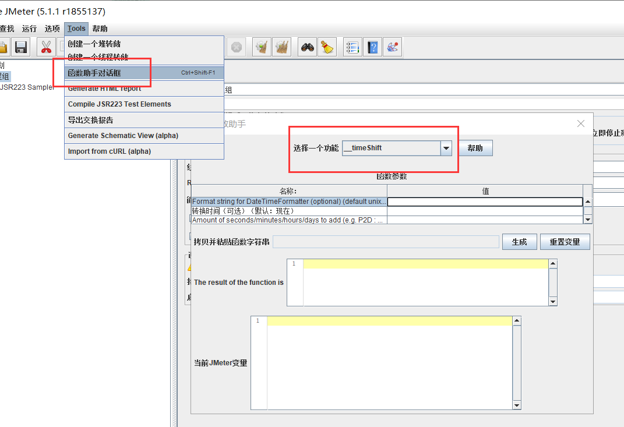The image size is (624, 427).
Task: Click the Format string value input cell
Action: coord(485,202)
